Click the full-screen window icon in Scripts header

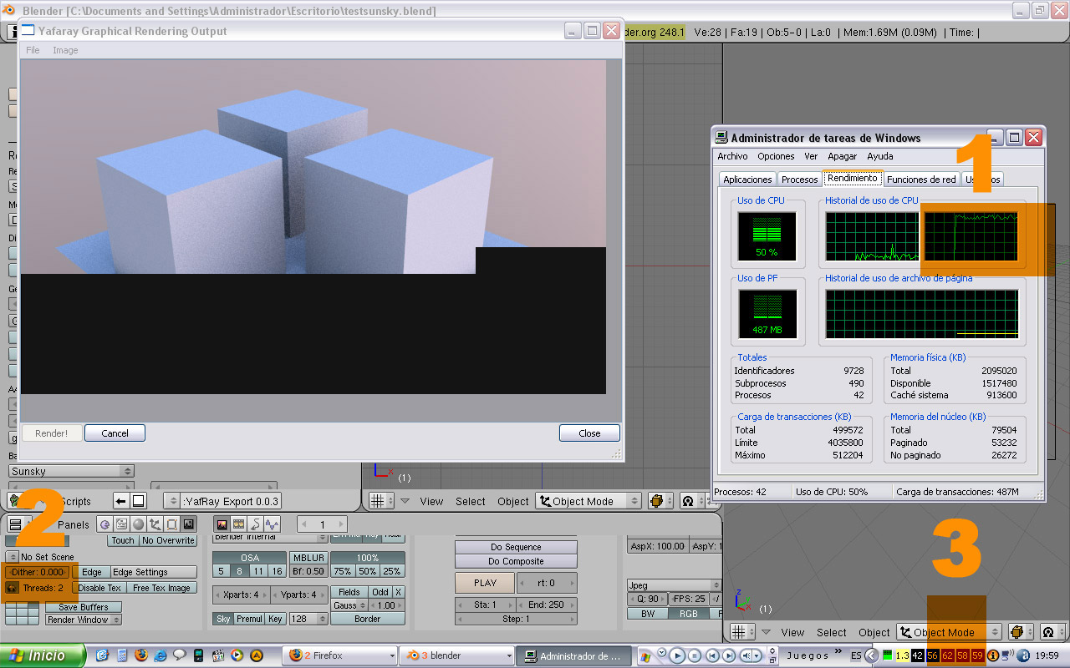point(138,501)
